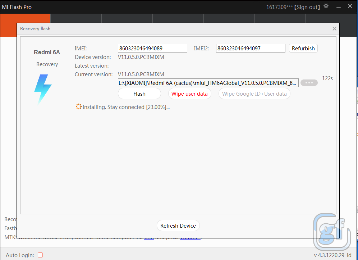
Task: Click the Volume link in main window
Action: [190, 238]
